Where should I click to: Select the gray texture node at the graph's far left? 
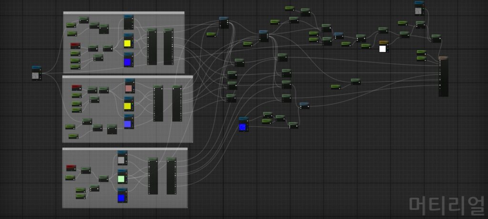point(37,73)
